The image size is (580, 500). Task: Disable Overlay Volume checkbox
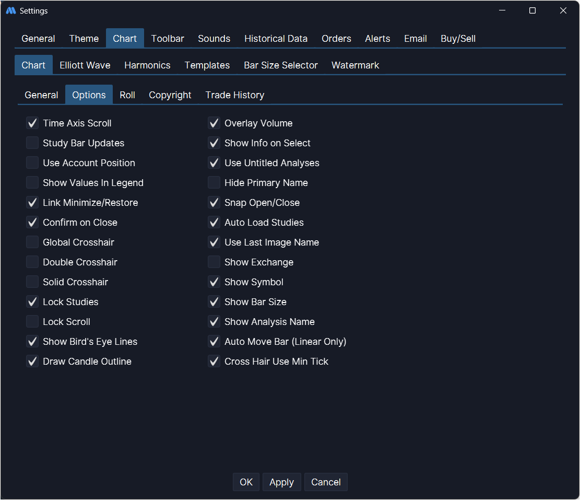pos(214,123)
